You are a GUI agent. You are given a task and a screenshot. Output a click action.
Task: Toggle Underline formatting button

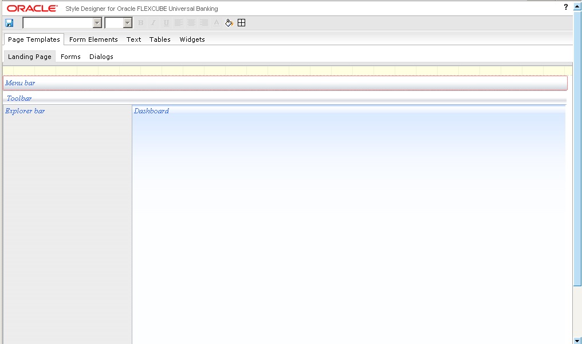166,23
